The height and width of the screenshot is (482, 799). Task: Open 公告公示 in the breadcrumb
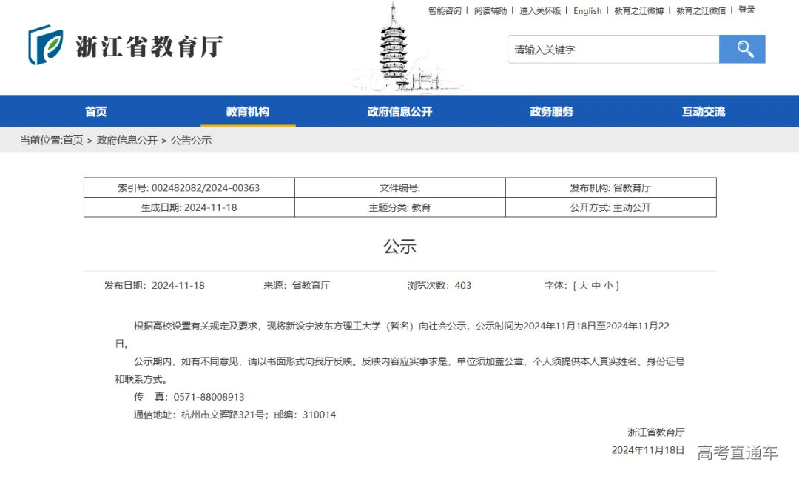click(x=191, y=140)
